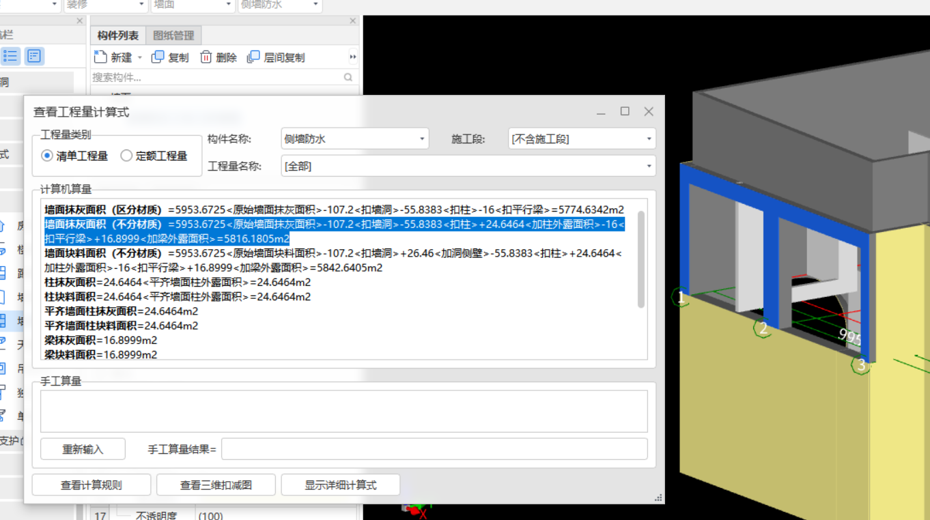930x520 pixels.
Task: Click the vertical scrollbar of calculation list
Action: click(x=641, y=259)
